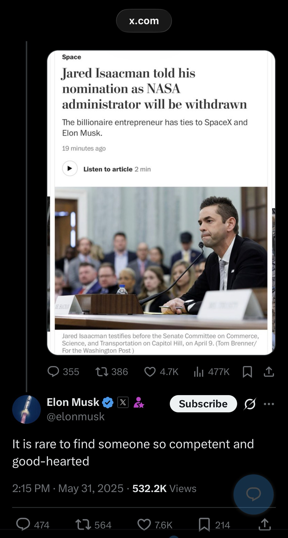This screenshot has width=288, height=538.
Task: Share the quoted post via upload icon
Action: tap(269, 371)
